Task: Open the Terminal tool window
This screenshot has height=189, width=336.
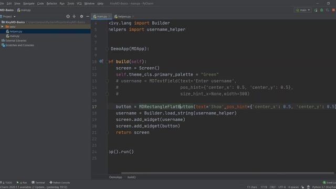Action: 38,183
